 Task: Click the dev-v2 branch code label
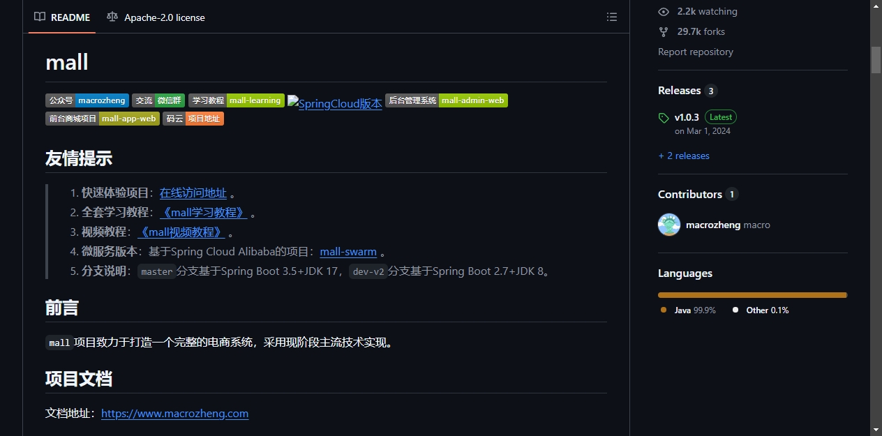(368, 271)
